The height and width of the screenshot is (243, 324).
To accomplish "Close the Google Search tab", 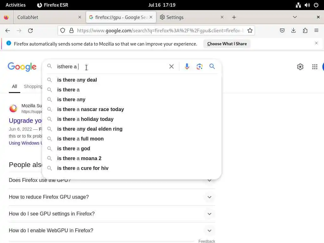I will click(x=151, y=17).
